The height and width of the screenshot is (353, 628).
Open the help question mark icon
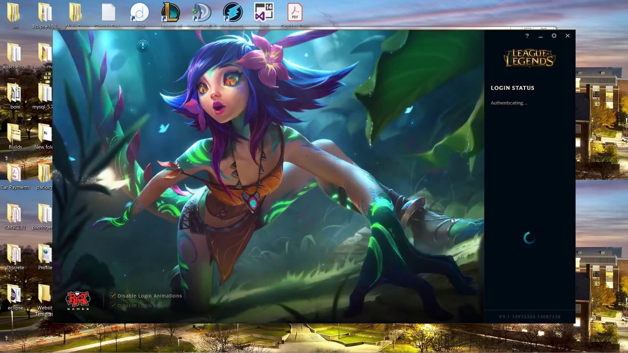(527, 36)
